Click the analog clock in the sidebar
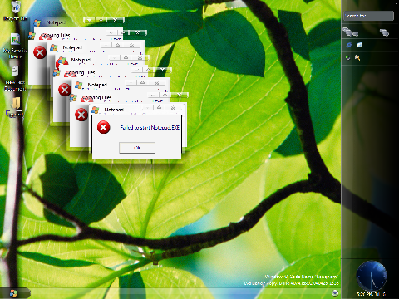The width and height of the screenshot is (399, 299). [372, 276]
